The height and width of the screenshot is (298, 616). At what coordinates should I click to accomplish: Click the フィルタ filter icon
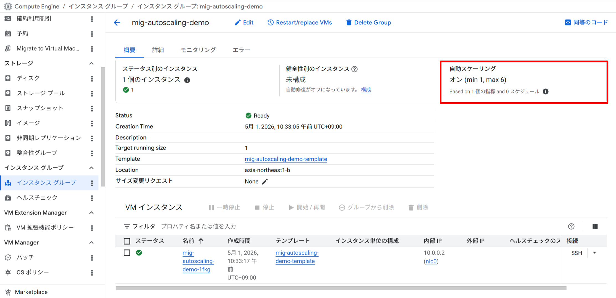127,226
